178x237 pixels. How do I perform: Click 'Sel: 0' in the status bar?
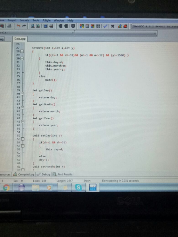[x=18, y=181]
